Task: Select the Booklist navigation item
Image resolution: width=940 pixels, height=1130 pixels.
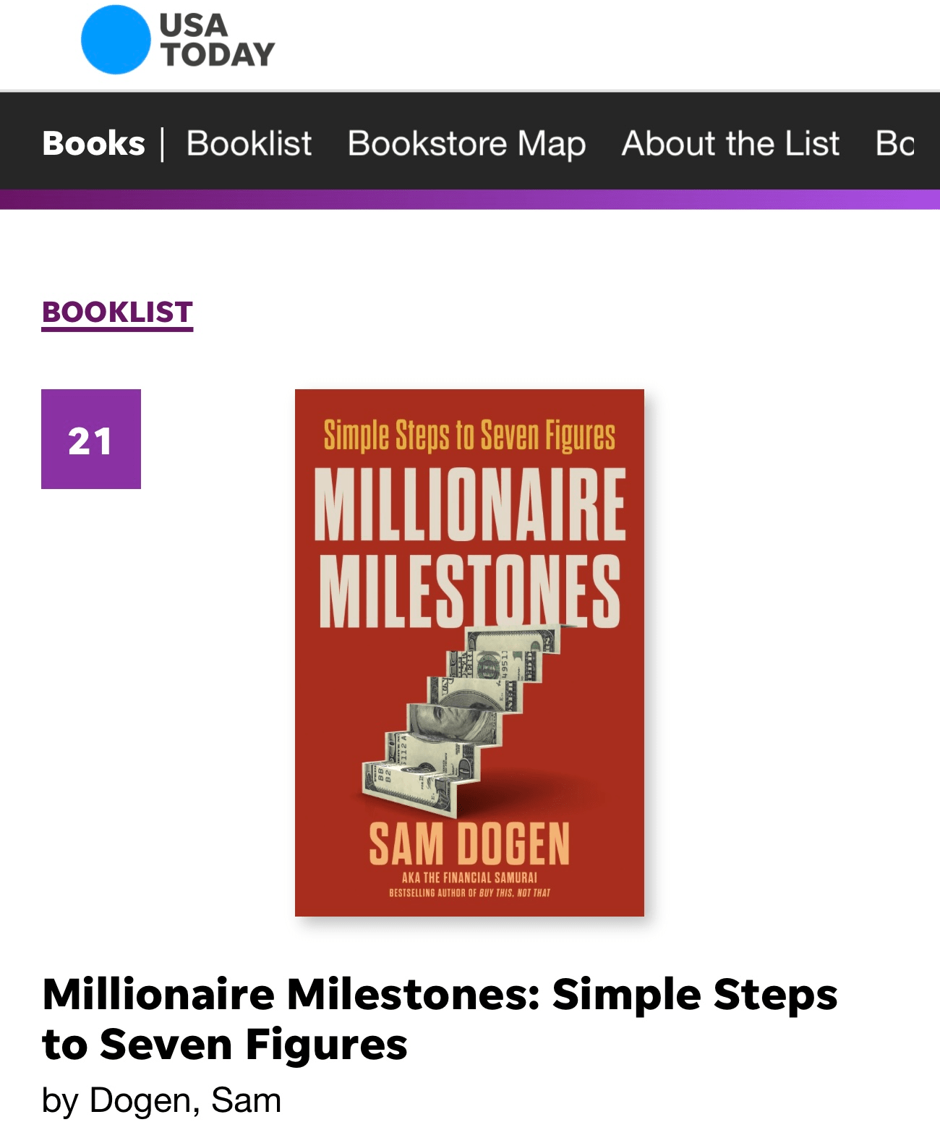Action: [249, 143]
